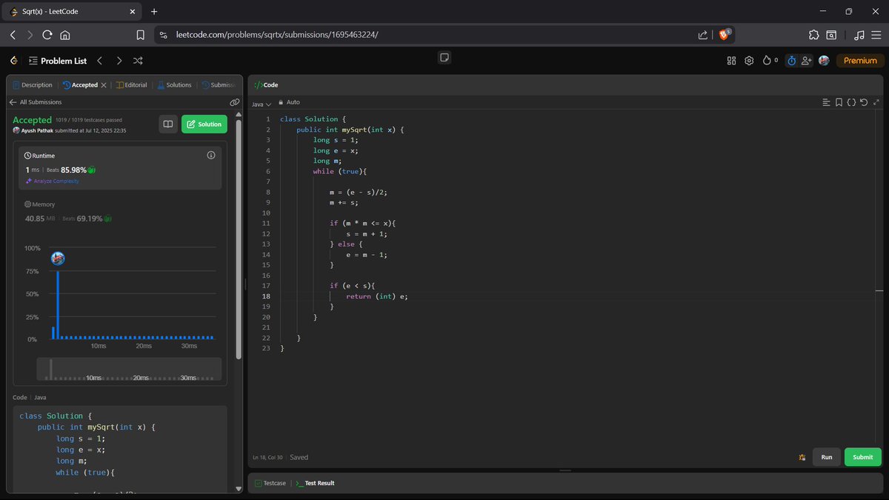Viewport: 889px width, 500px height.
Task: Expand the code editor to fullscreen
Action: (877, 101)
